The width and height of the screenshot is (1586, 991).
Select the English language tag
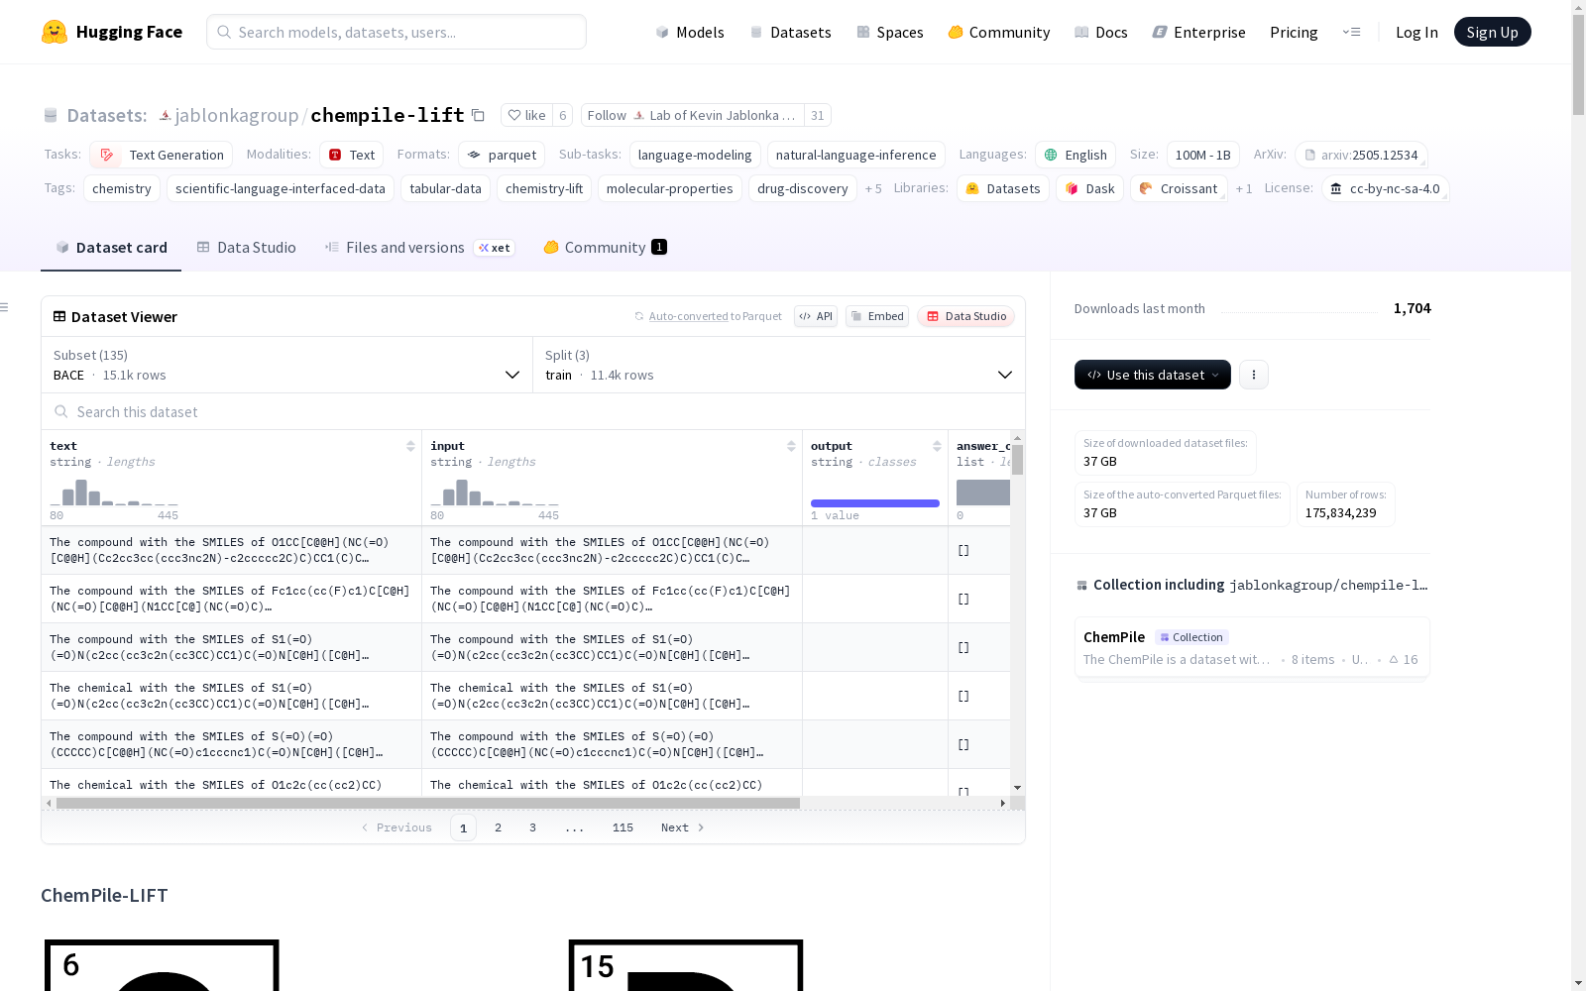1076,155
